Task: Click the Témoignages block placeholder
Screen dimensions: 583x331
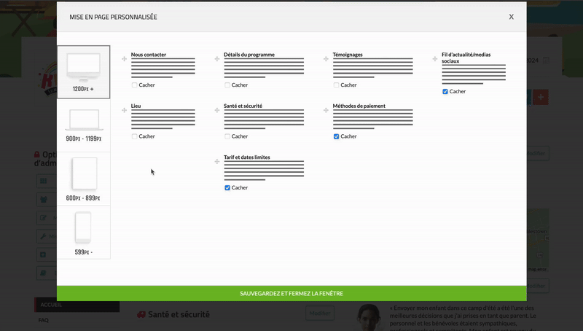Action: (372, 68)
